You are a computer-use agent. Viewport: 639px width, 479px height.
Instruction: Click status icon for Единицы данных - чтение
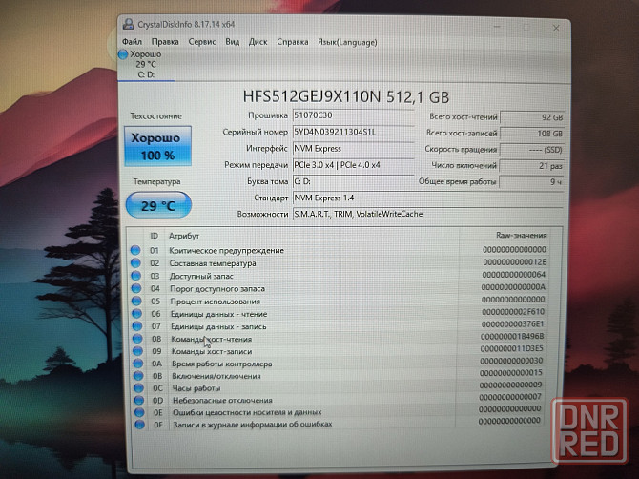pyautogui.click(x=137, y=314)
